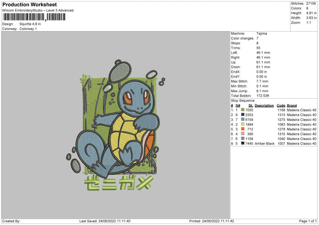
Task: Click the stitch count '7055' in row 1
Action: [x=249, y=110]
